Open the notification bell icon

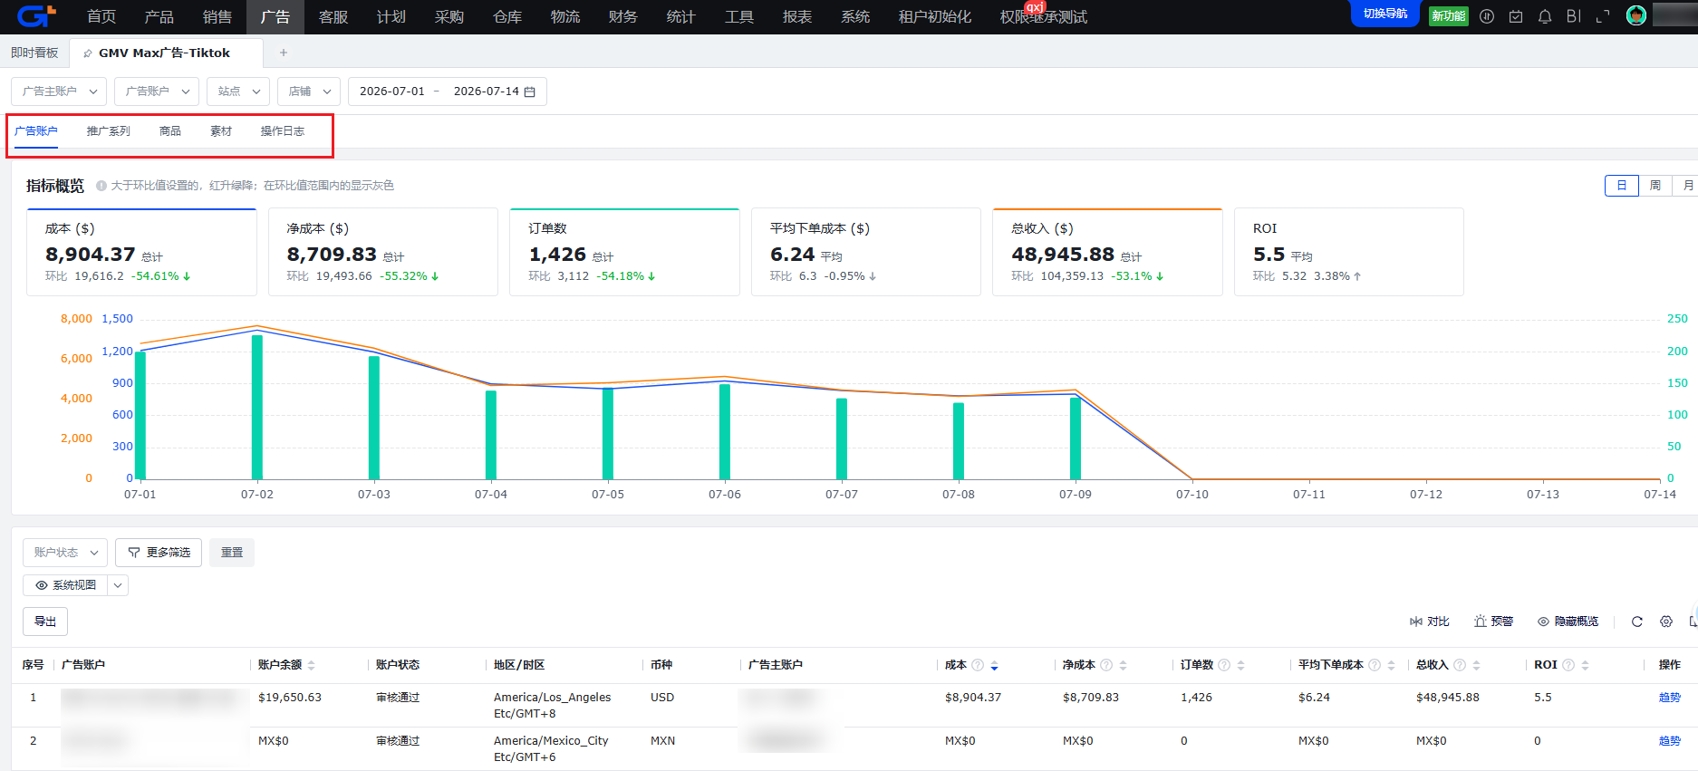click(1545, 16)
